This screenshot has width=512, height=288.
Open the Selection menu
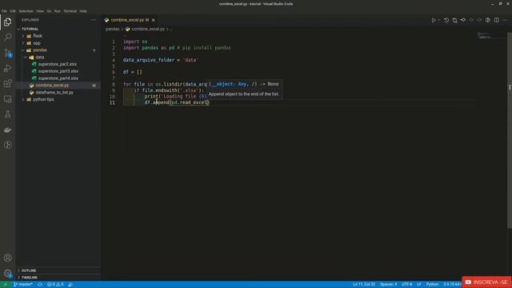pyautogui.click(x=26, y=11)
